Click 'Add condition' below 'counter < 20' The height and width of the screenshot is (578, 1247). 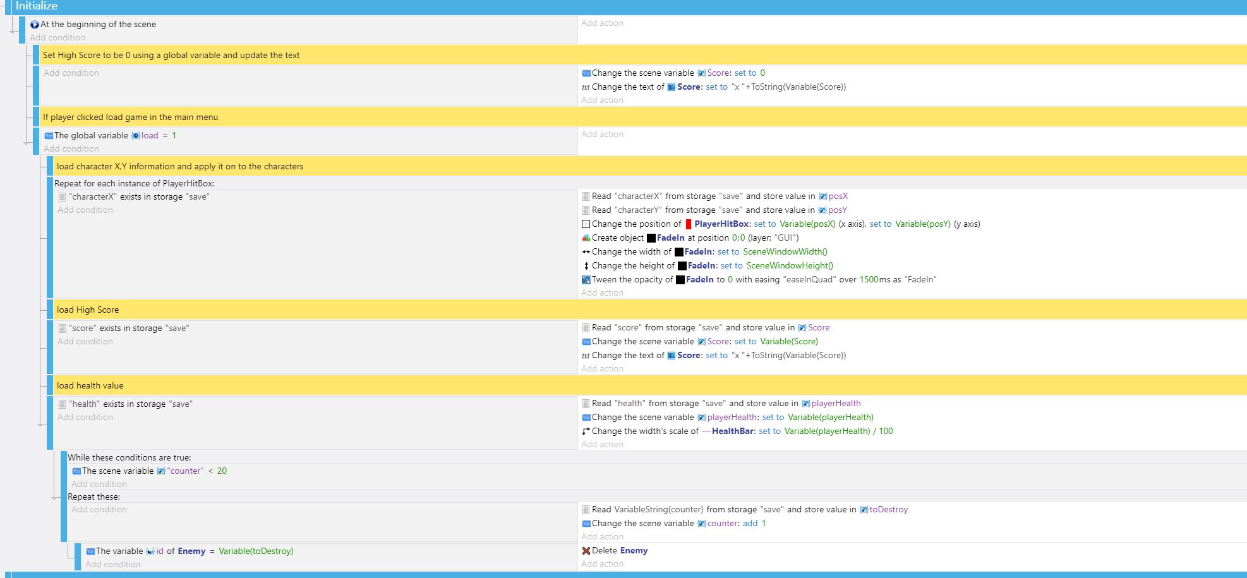pyautogui.click(x=99, y=485)
